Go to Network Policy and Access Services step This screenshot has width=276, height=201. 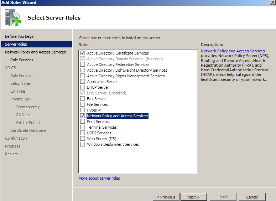(x=35, y=52)
